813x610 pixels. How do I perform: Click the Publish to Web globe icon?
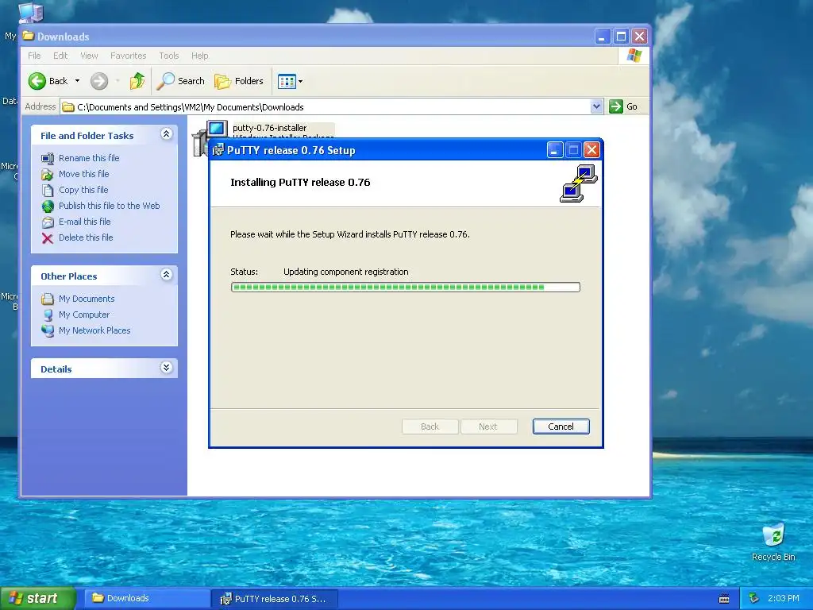48,207
